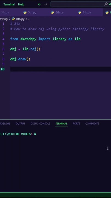The image size is (111, 198).
Task: Open the Help menu
Action: pyautogui.click(x=21, y=4)
